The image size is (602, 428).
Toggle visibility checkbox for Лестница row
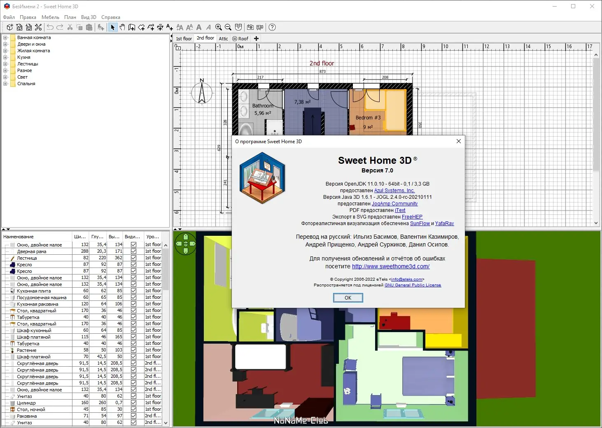(x=133, y=258)
